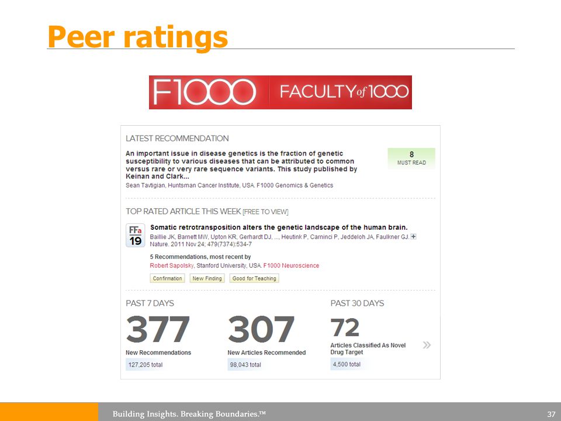Image resolution: width=561 pixels, height=421 pixels.
Task: Click the 377 New Recommendations figure
Action: [x=158, y=329]
